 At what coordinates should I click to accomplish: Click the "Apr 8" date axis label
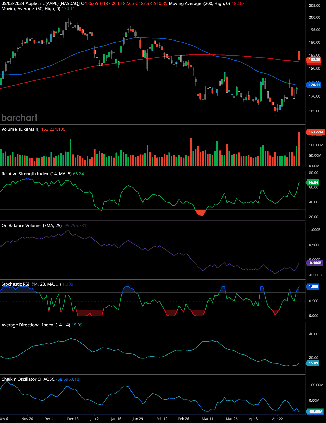tap(253, 419)
